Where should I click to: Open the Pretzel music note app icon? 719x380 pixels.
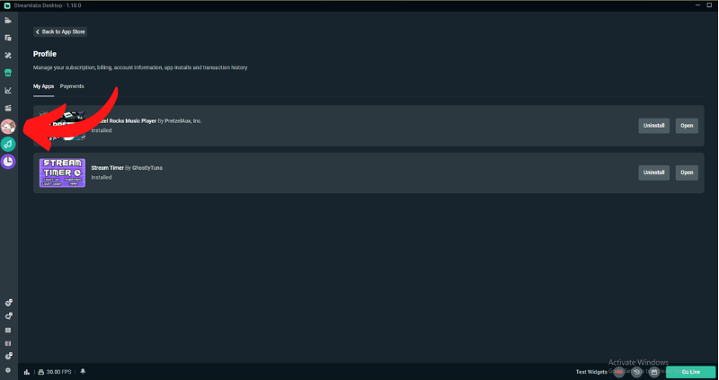point(8,144)
